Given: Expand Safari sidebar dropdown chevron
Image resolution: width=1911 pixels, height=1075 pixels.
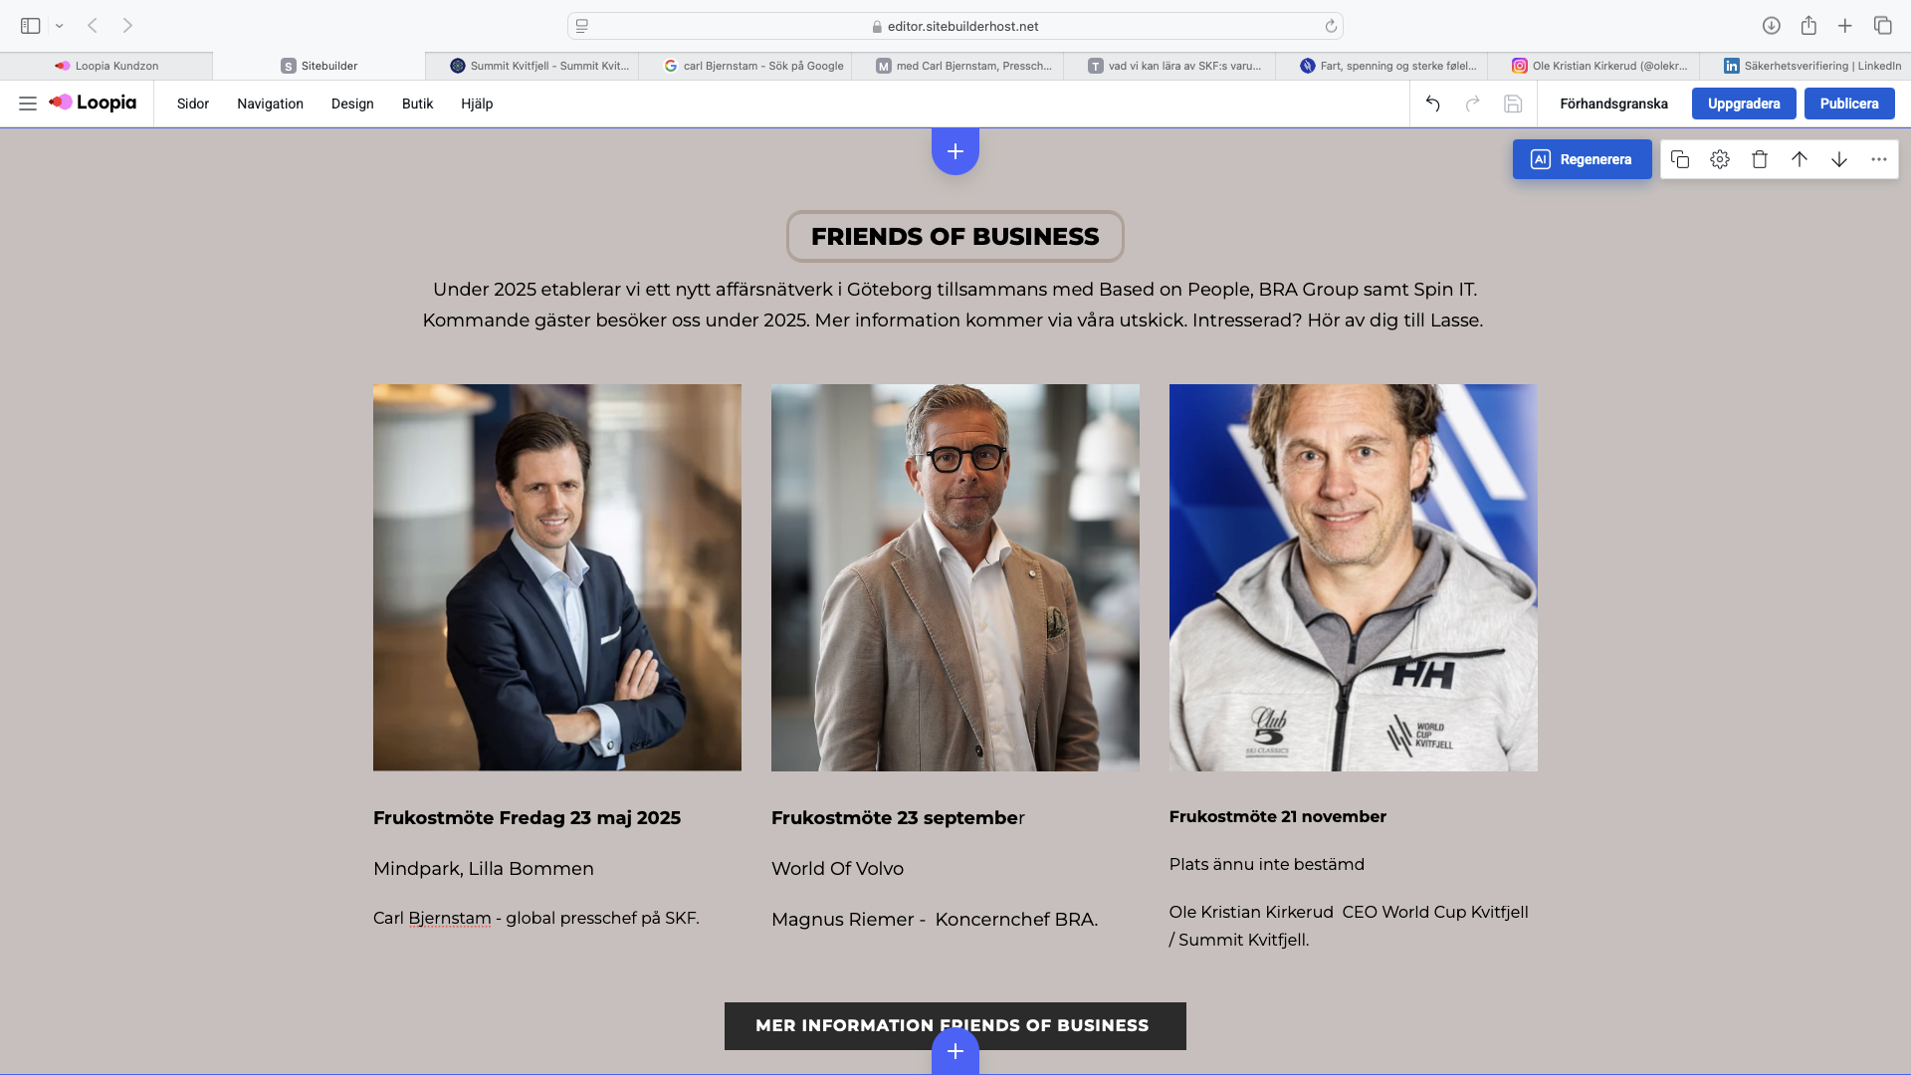Looking at the screenshot, I should click(60, 26).
